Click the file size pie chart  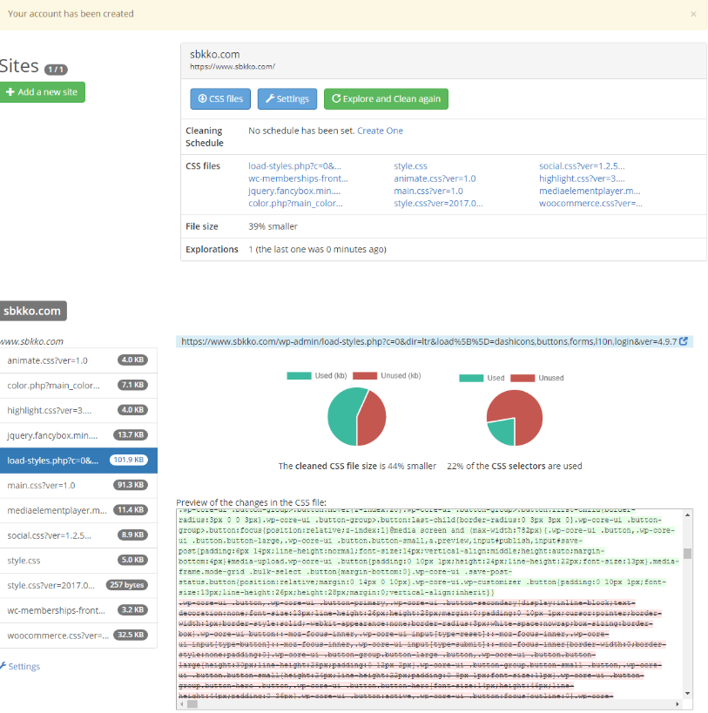coord(358,416)
